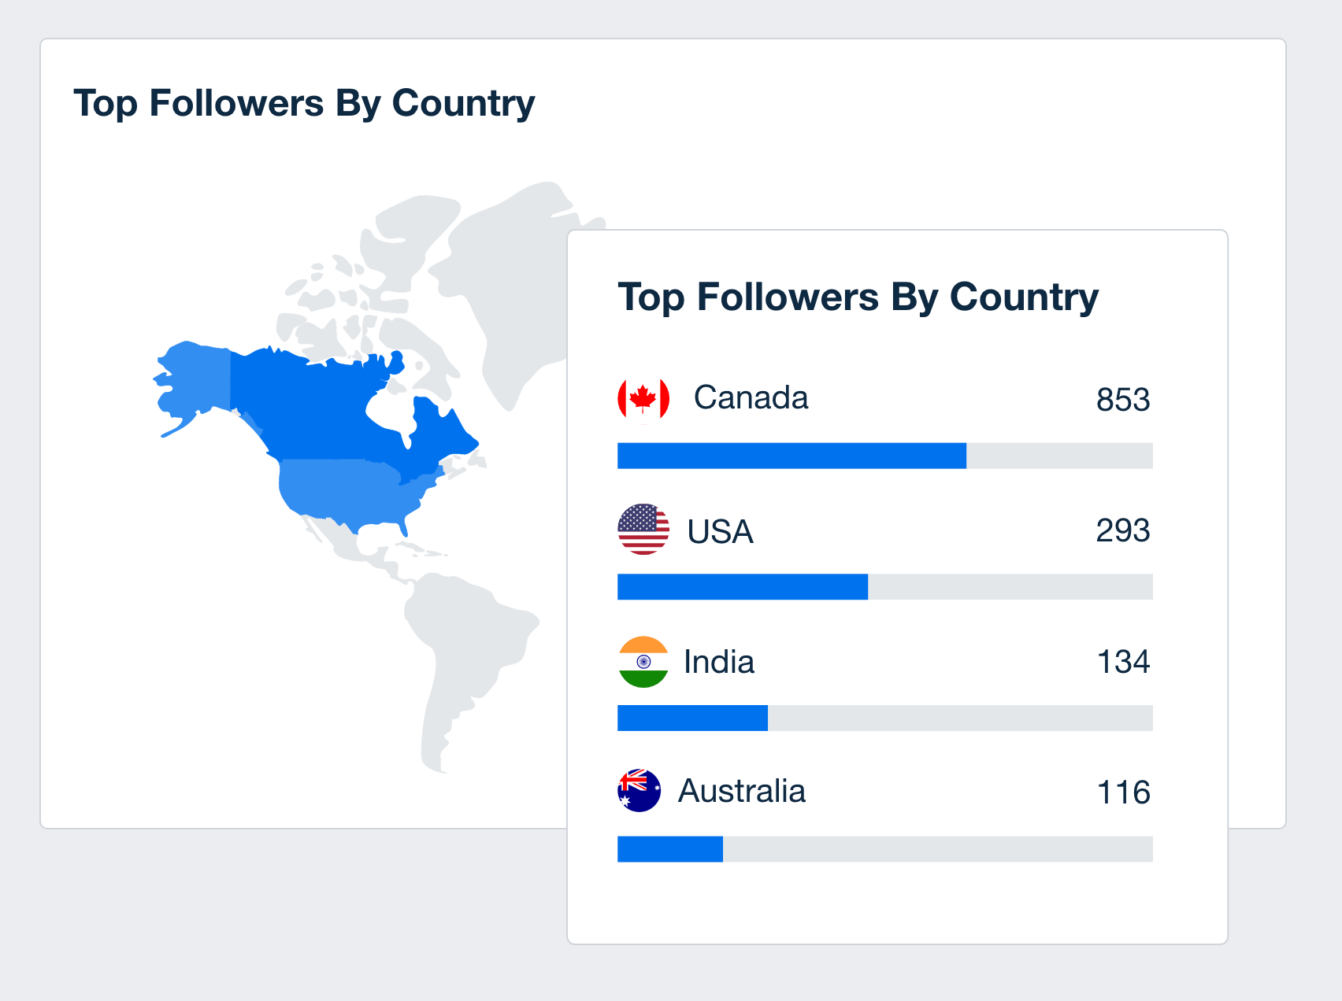Select Alaska on the map
Screen dimensions: 1342x1001
[195, 382]
